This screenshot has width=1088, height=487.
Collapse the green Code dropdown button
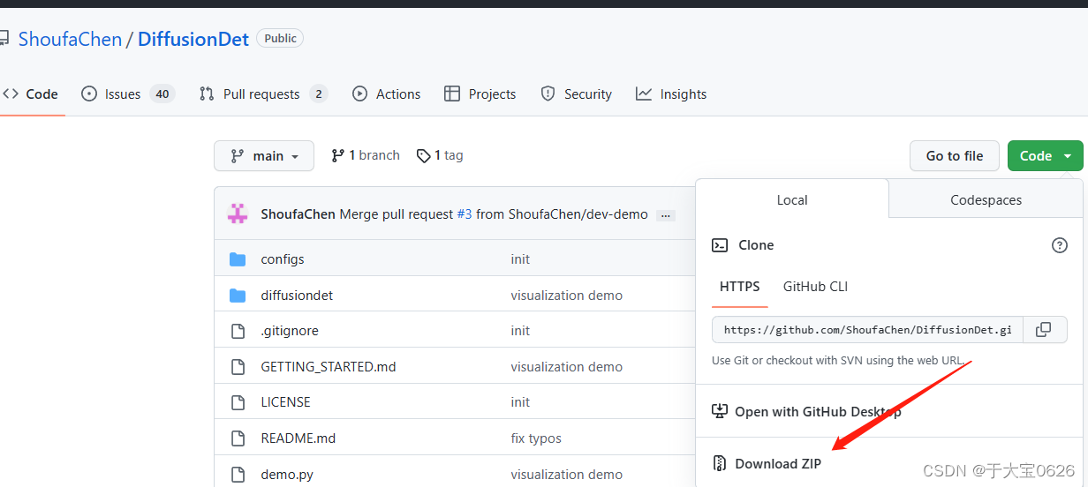(1045, 156)
